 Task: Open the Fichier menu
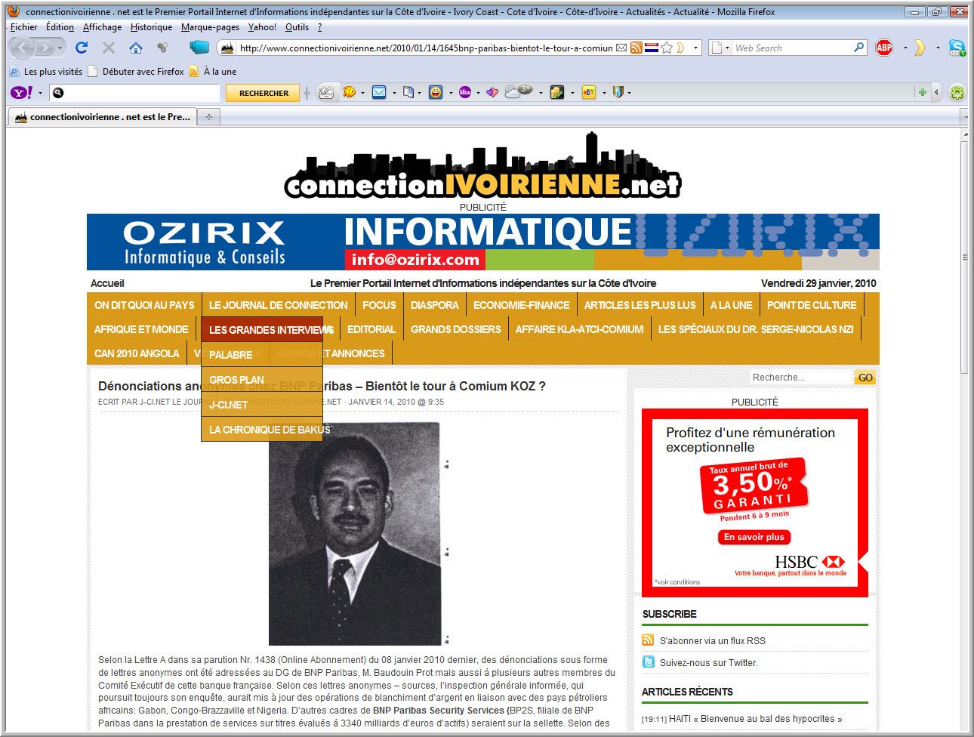(23, 27)
